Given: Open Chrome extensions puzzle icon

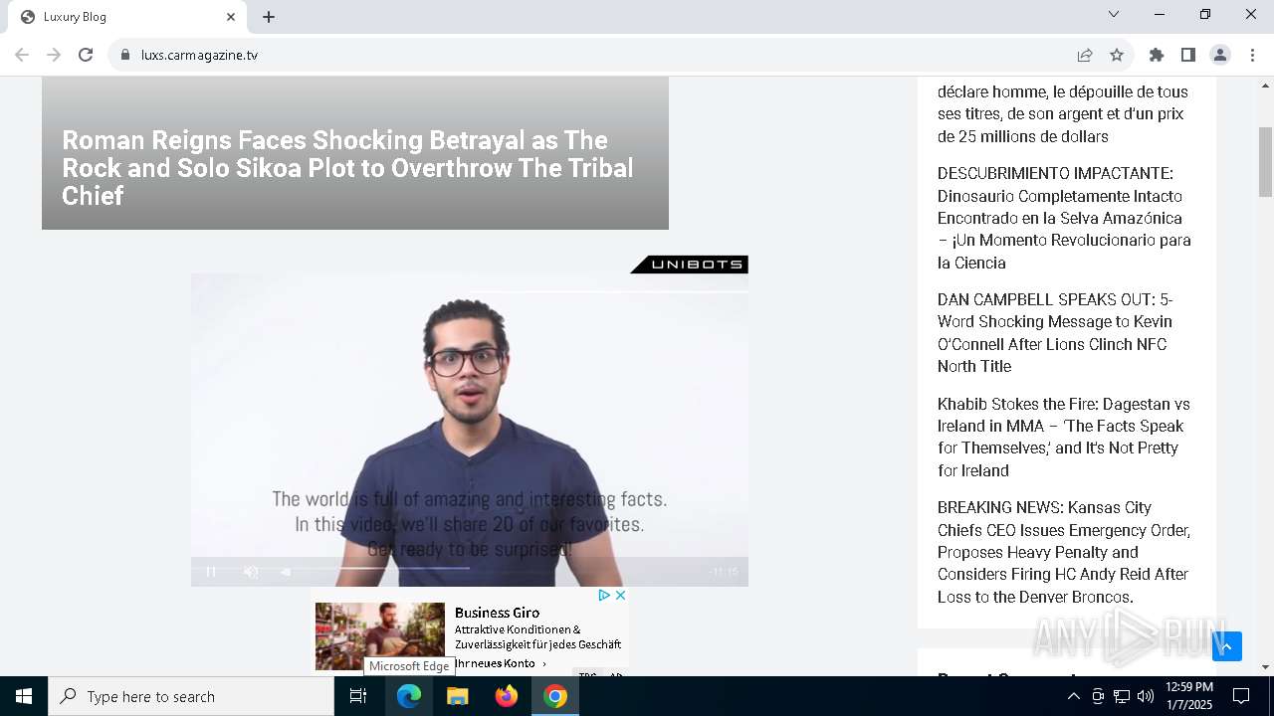Looking at the screenshot, I should (x=1157, y=55).
